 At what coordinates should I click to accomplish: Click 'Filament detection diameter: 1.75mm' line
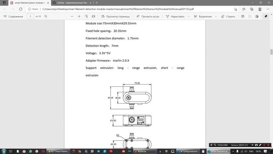point(112,38)
